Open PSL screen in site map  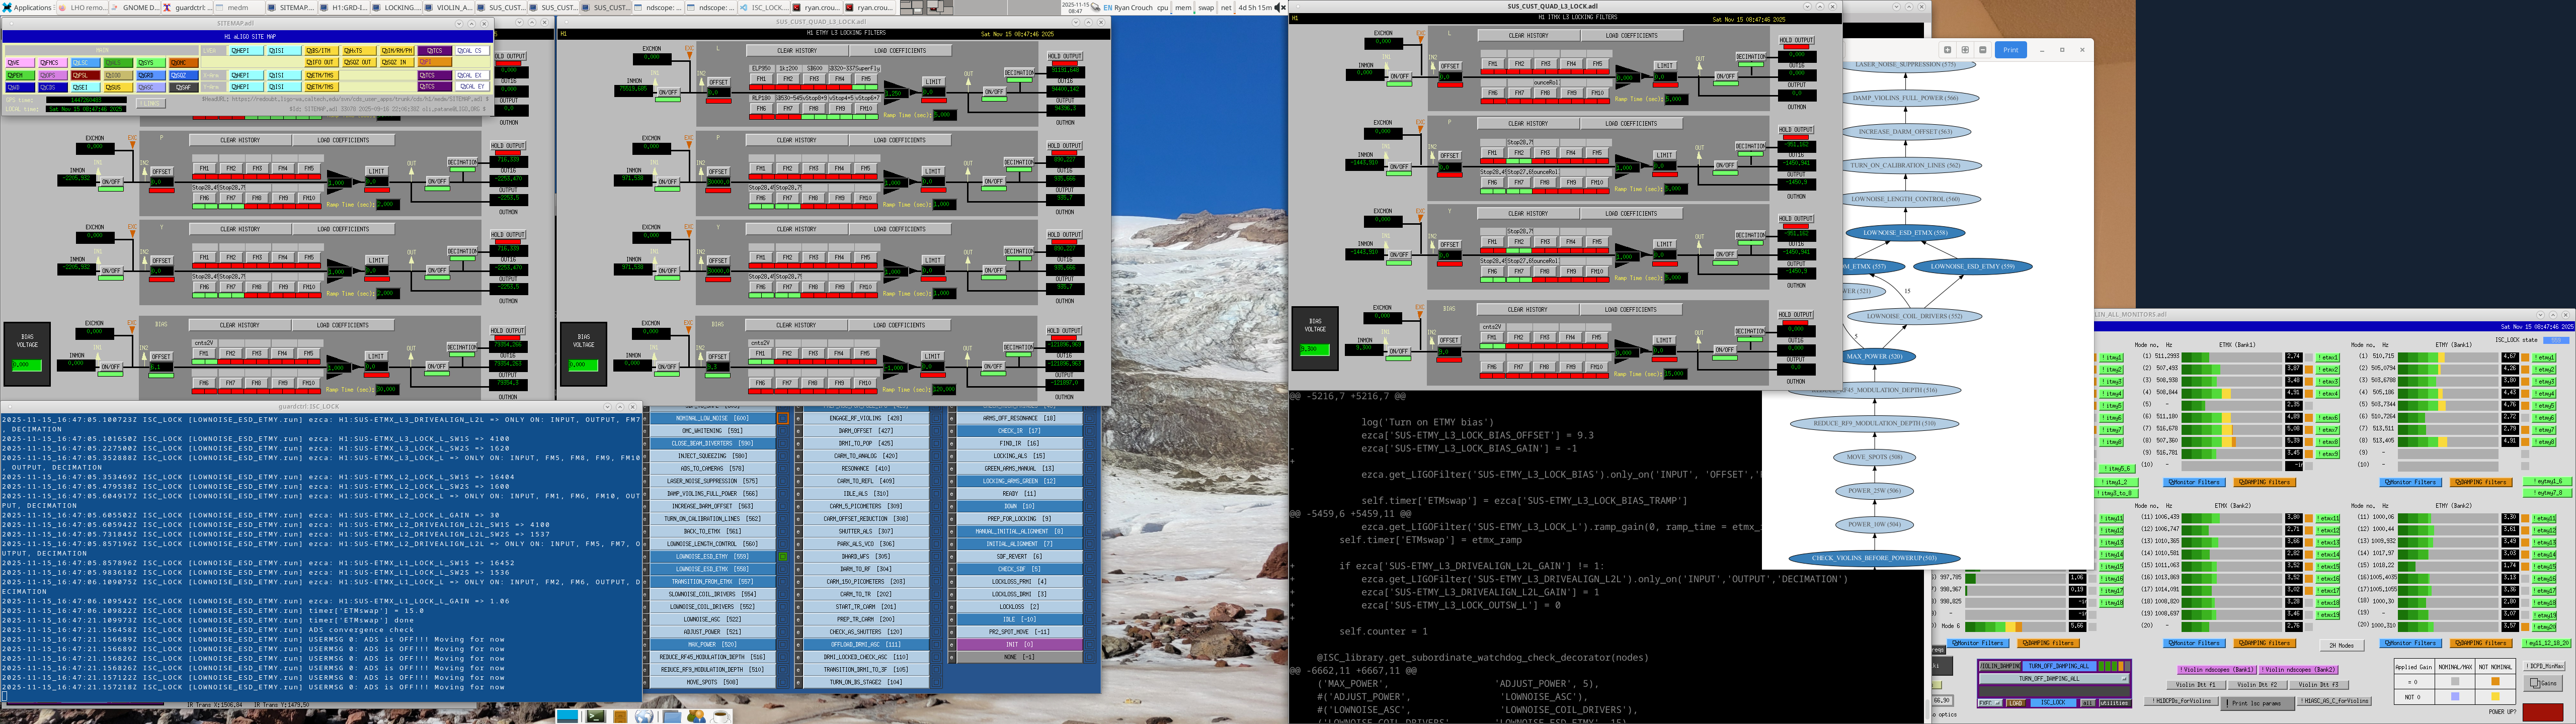[85, 75]
